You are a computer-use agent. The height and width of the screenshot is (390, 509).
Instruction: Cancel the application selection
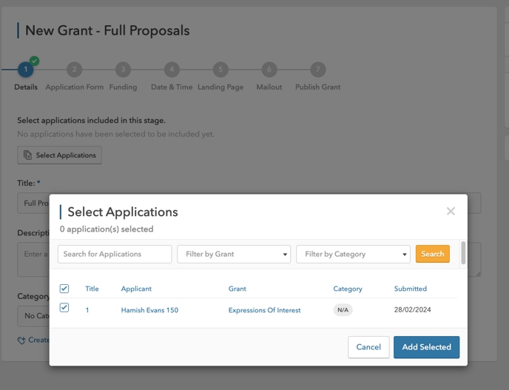[x=368, y=347]
